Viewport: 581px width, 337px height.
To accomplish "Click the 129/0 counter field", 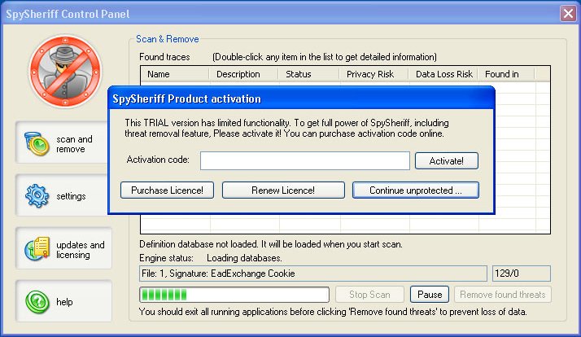I will click(x=522, y=274).
